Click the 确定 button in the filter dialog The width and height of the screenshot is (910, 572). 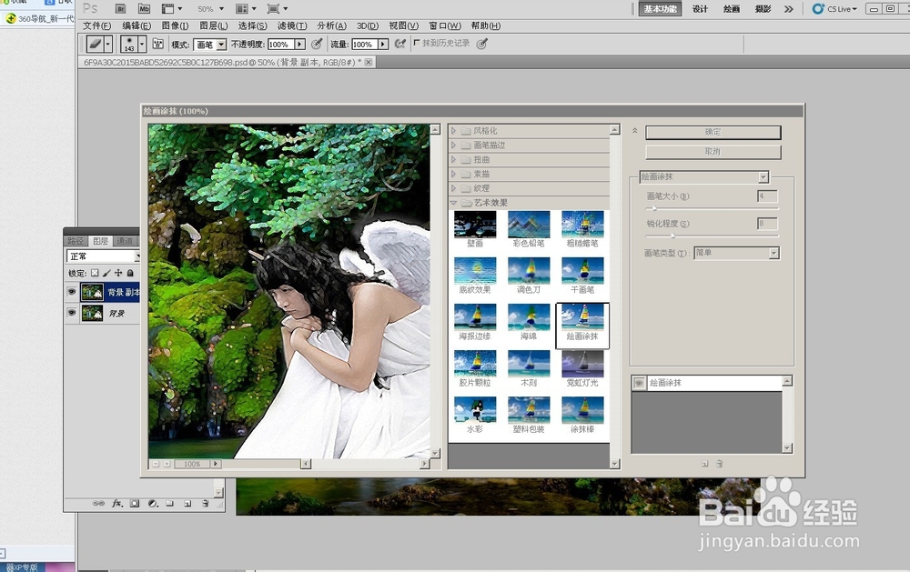(713, 132)
